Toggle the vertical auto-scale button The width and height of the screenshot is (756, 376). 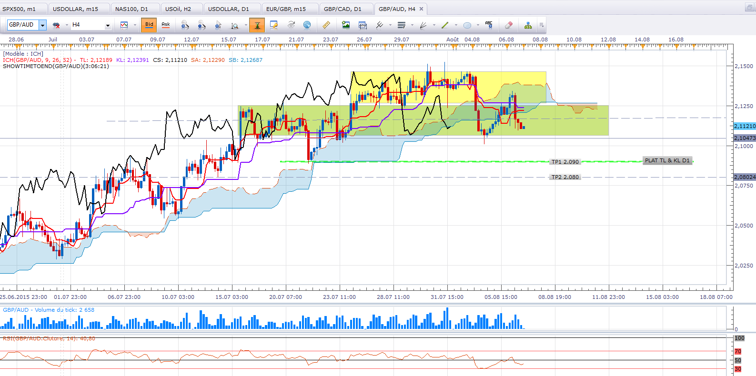tap(257, 25)
